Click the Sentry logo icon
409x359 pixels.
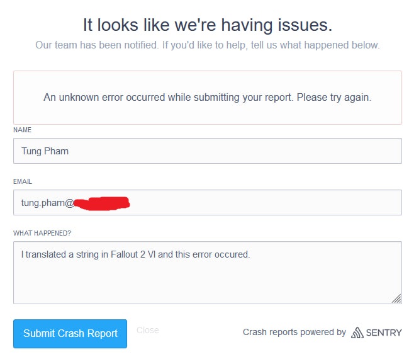357,333
